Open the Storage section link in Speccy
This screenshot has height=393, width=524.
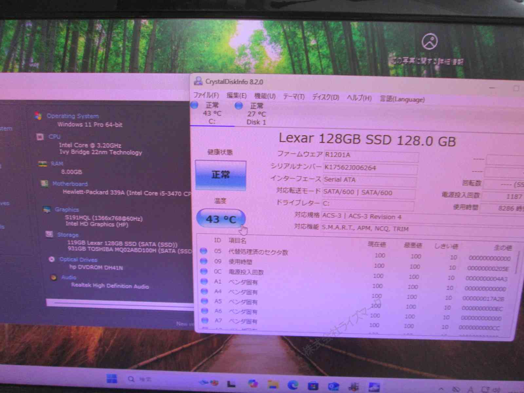click(x=68, y=235)
